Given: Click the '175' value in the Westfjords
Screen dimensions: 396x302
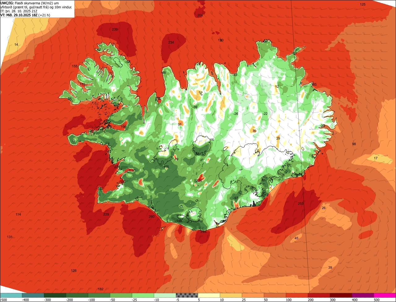Looking at the screenshot, I should point(82,84).
